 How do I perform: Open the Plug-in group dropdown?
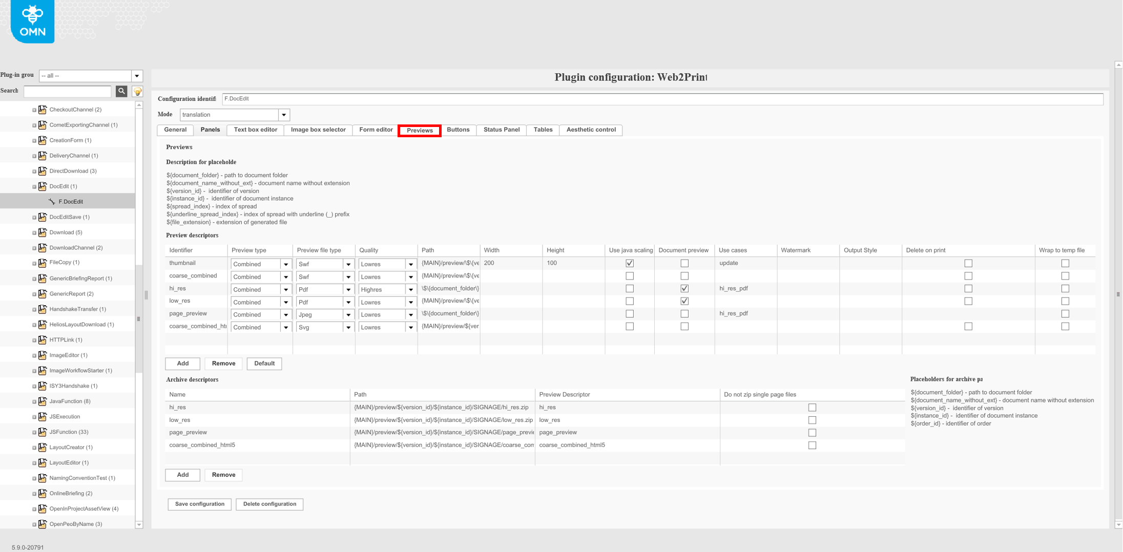tap(136, 75)
